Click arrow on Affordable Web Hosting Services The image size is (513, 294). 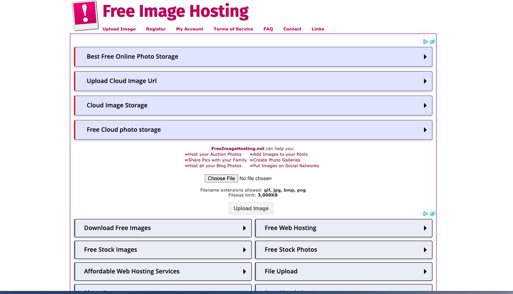(x=244, y=272)
